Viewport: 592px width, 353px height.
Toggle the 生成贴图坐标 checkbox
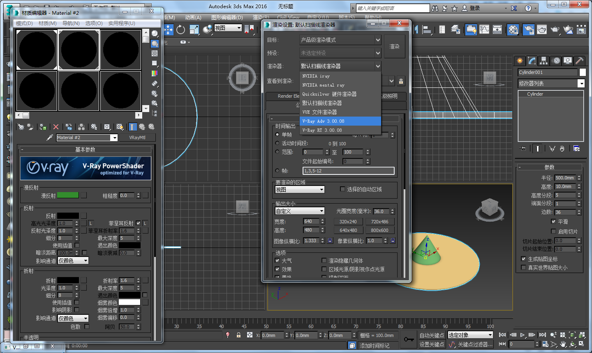click(x=523, y=259)
